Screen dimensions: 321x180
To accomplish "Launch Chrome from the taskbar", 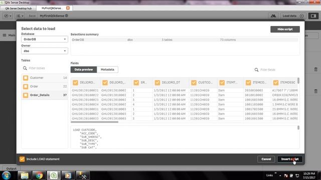I will (39, 175).
